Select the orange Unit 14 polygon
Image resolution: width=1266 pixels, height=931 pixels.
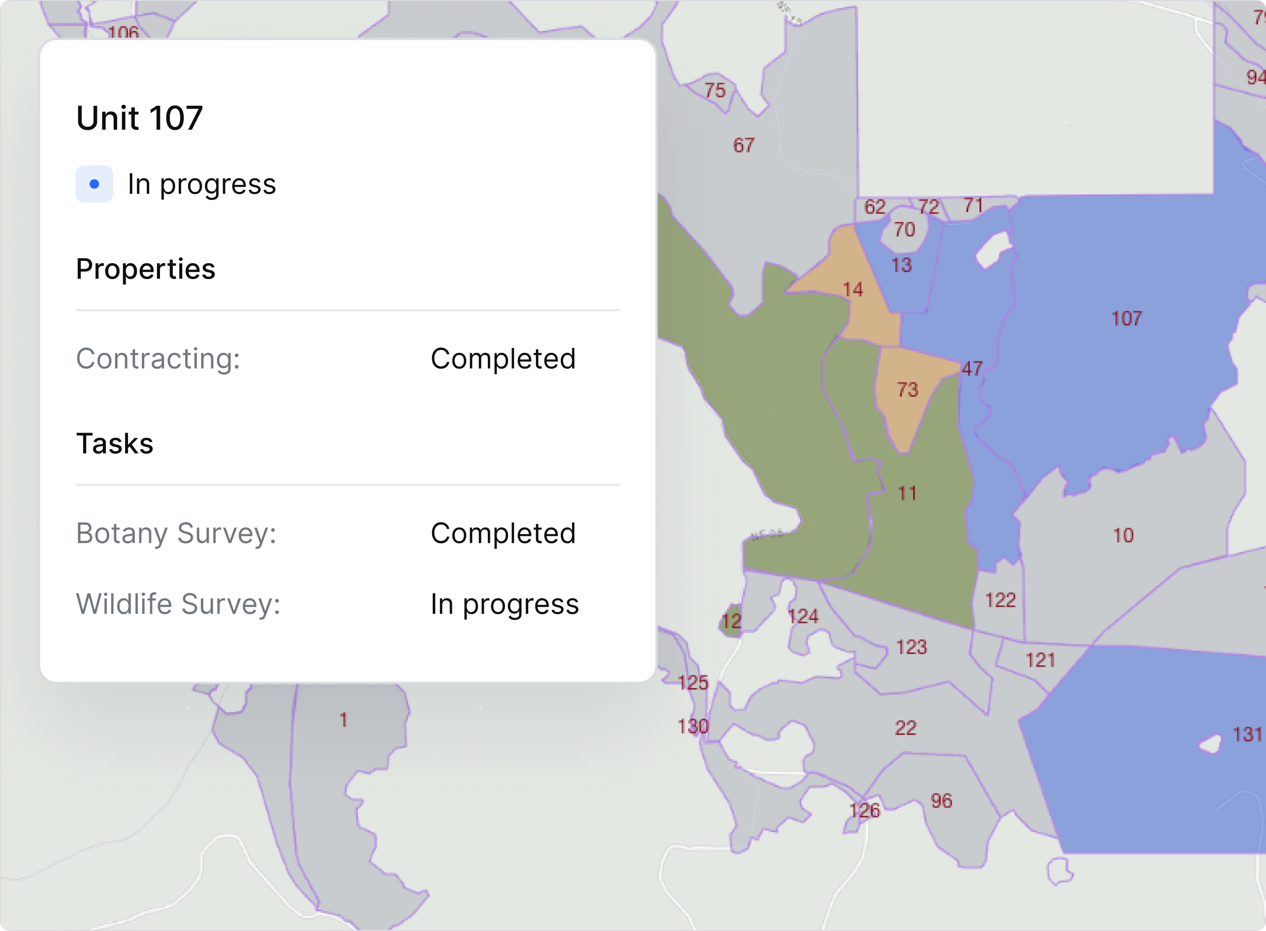[853, 290]
